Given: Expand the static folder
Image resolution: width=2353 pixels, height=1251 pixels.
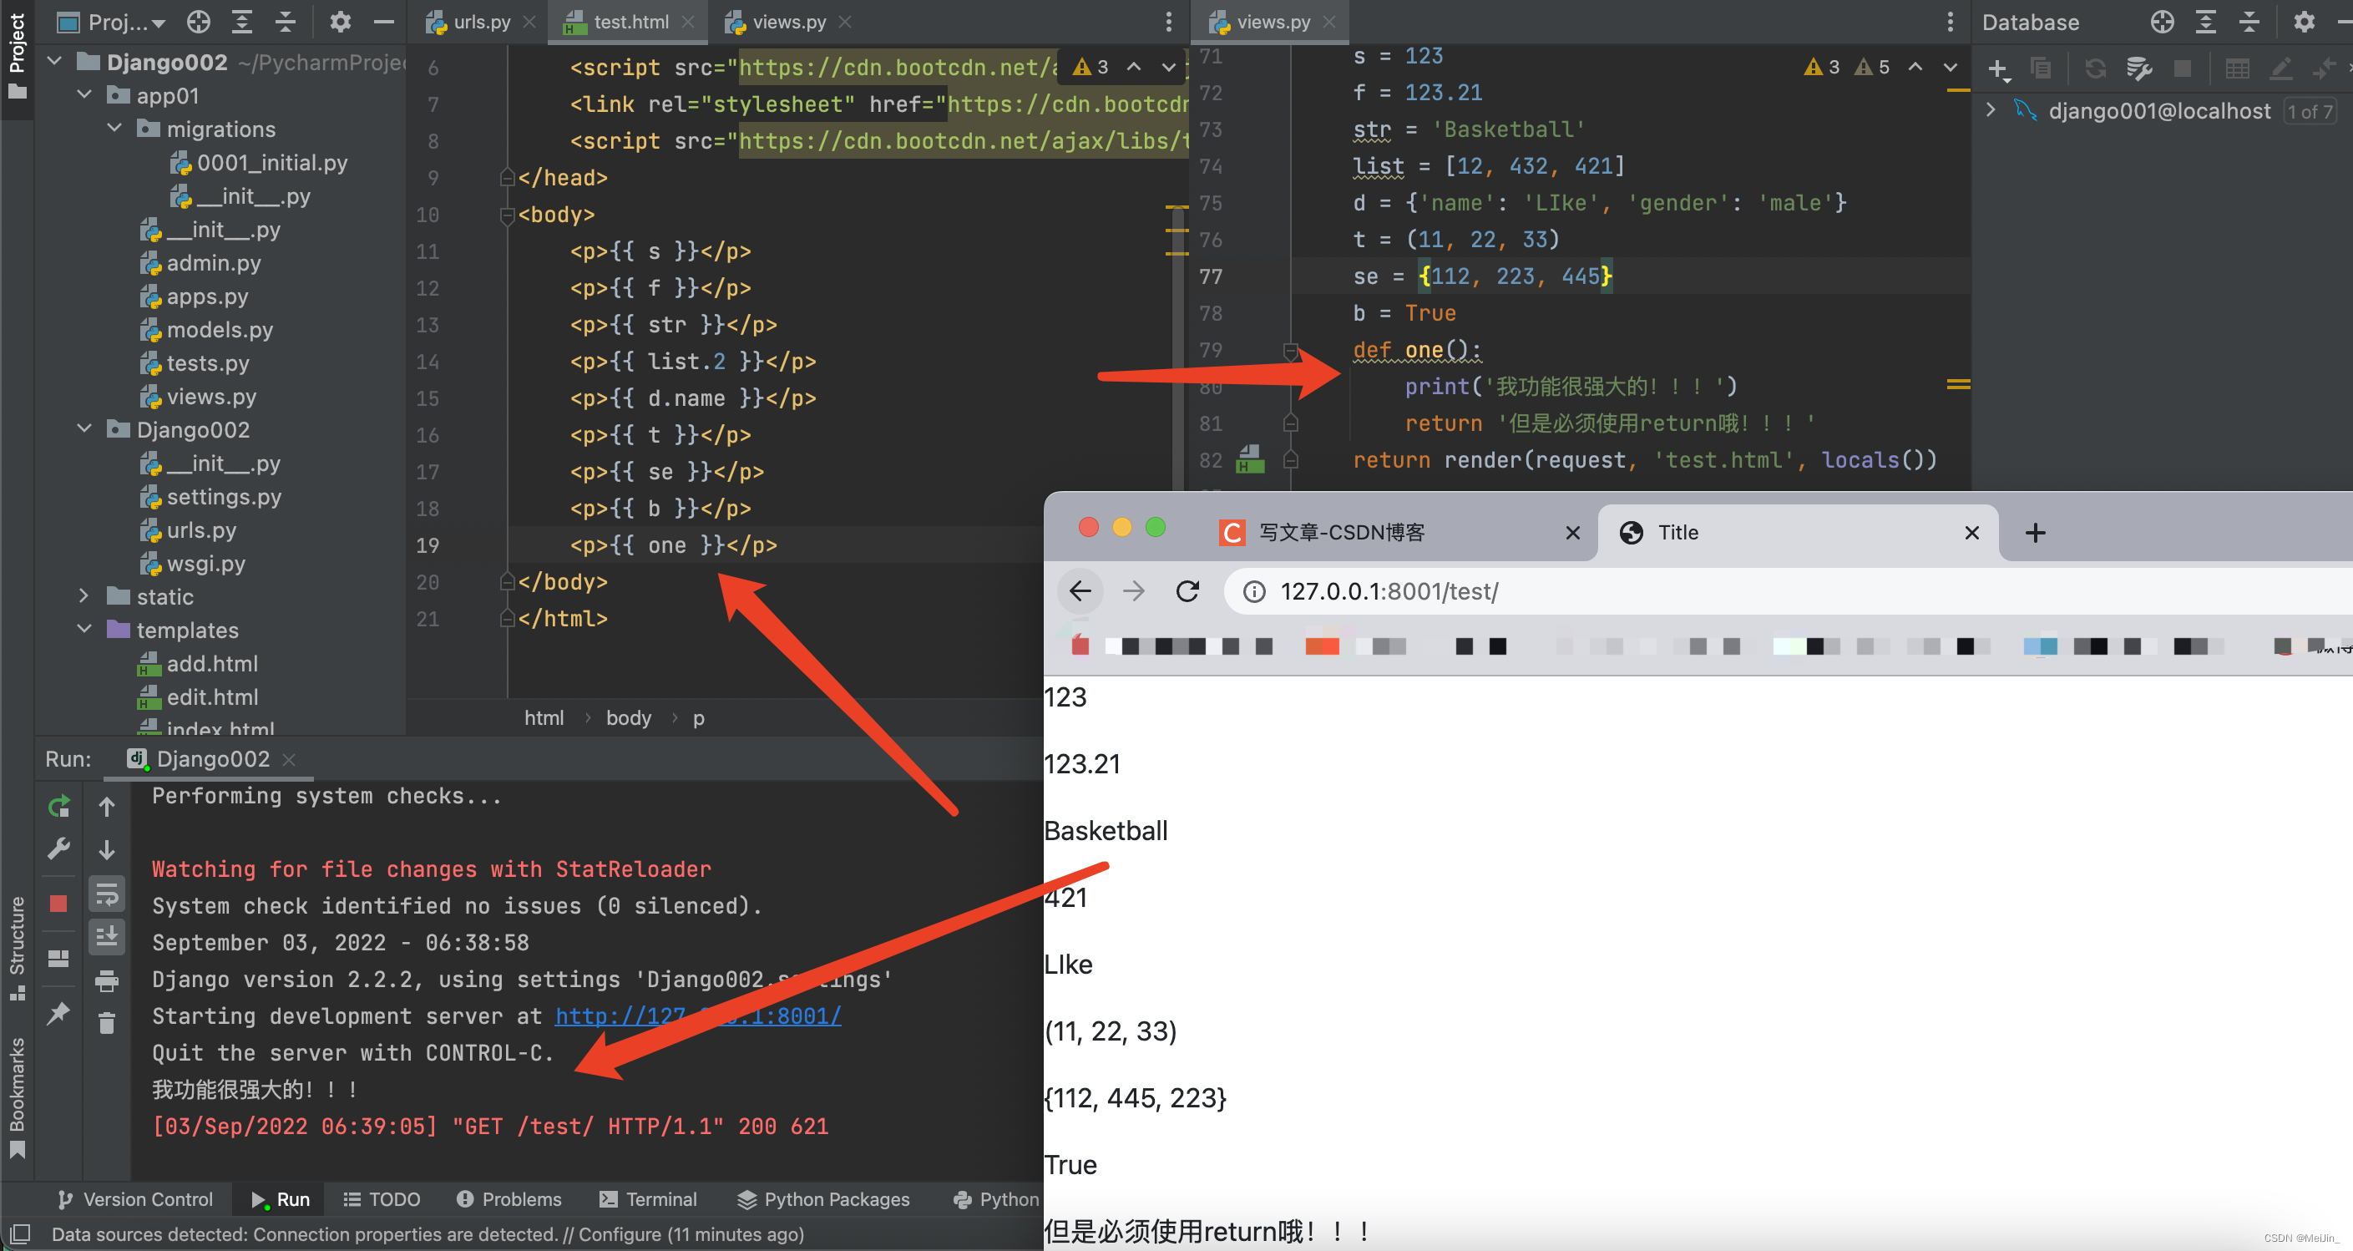Looking at the screenshot, I should (x=85, y=597).
